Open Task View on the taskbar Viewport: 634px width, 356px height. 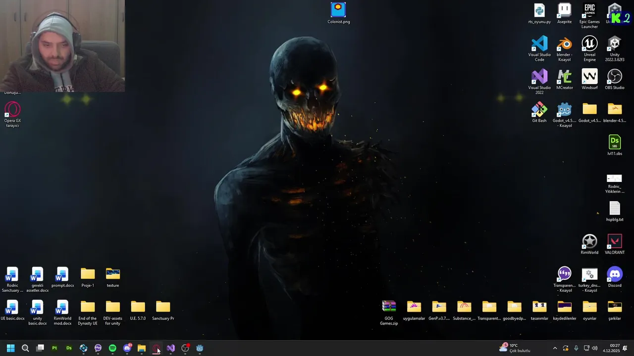[40, 348]
